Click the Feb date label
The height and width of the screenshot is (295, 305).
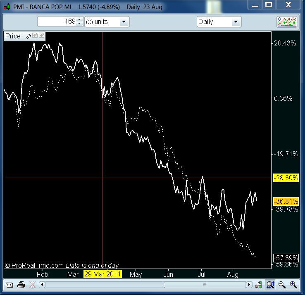[43, 275]
